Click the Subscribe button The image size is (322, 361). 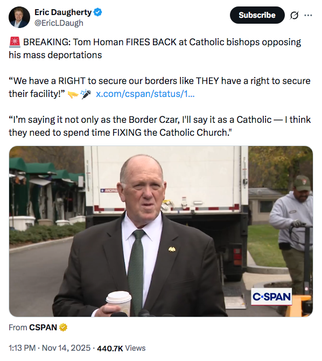(257, 15)
